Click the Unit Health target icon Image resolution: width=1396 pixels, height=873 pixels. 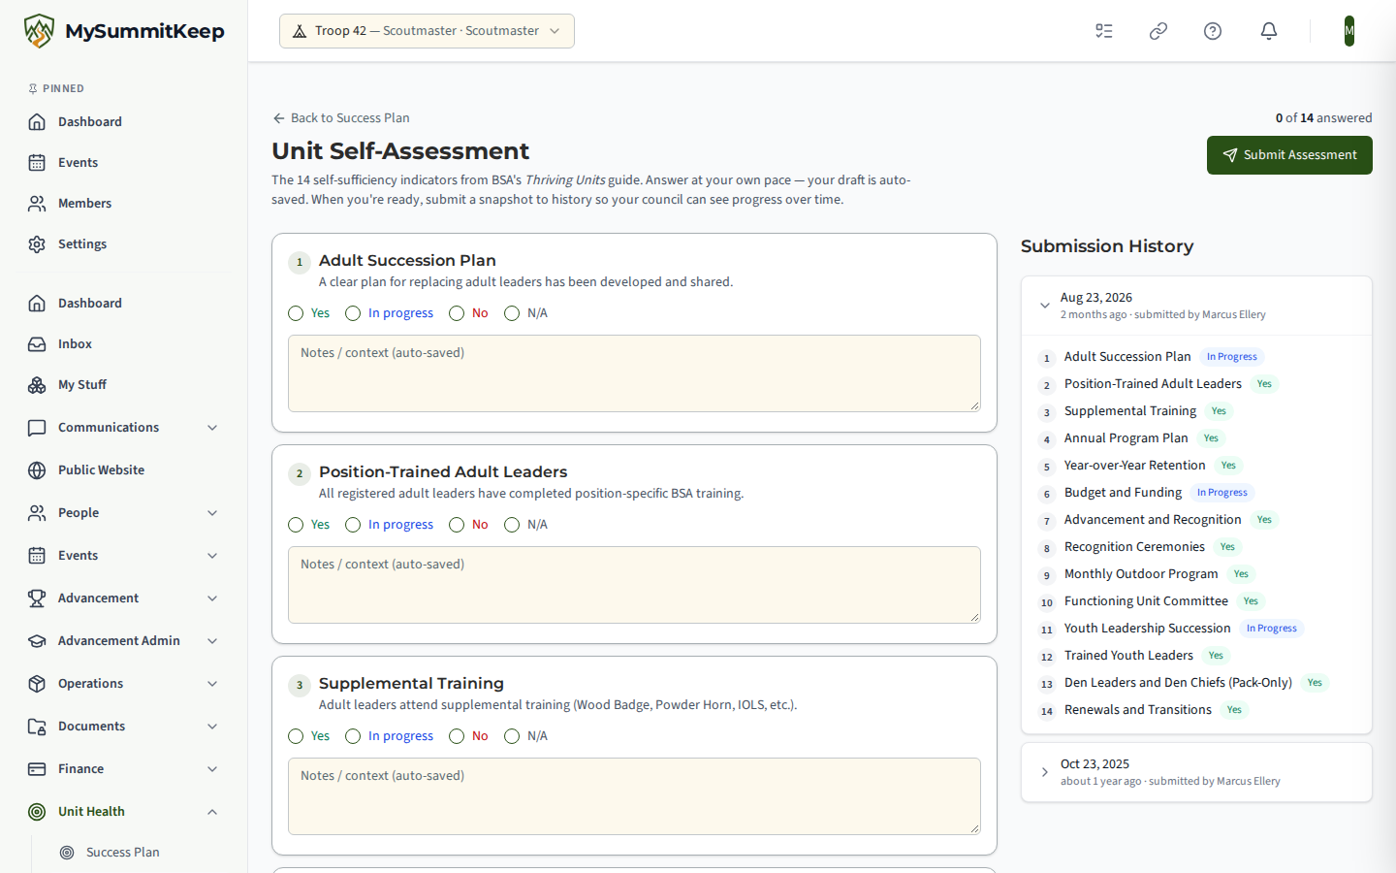point(37,811)
